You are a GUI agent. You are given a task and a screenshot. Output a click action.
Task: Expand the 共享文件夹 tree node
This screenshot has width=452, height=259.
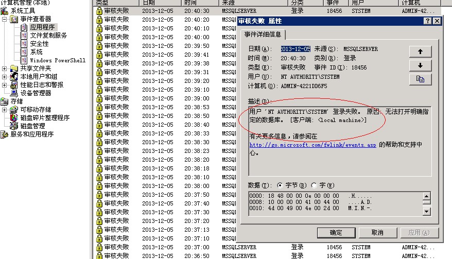pyautogui.click(x=5, y=68)
